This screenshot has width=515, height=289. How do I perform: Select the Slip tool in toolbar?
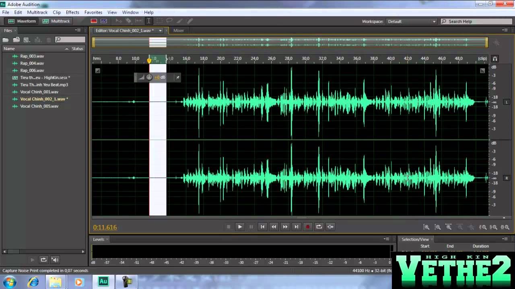138,21
